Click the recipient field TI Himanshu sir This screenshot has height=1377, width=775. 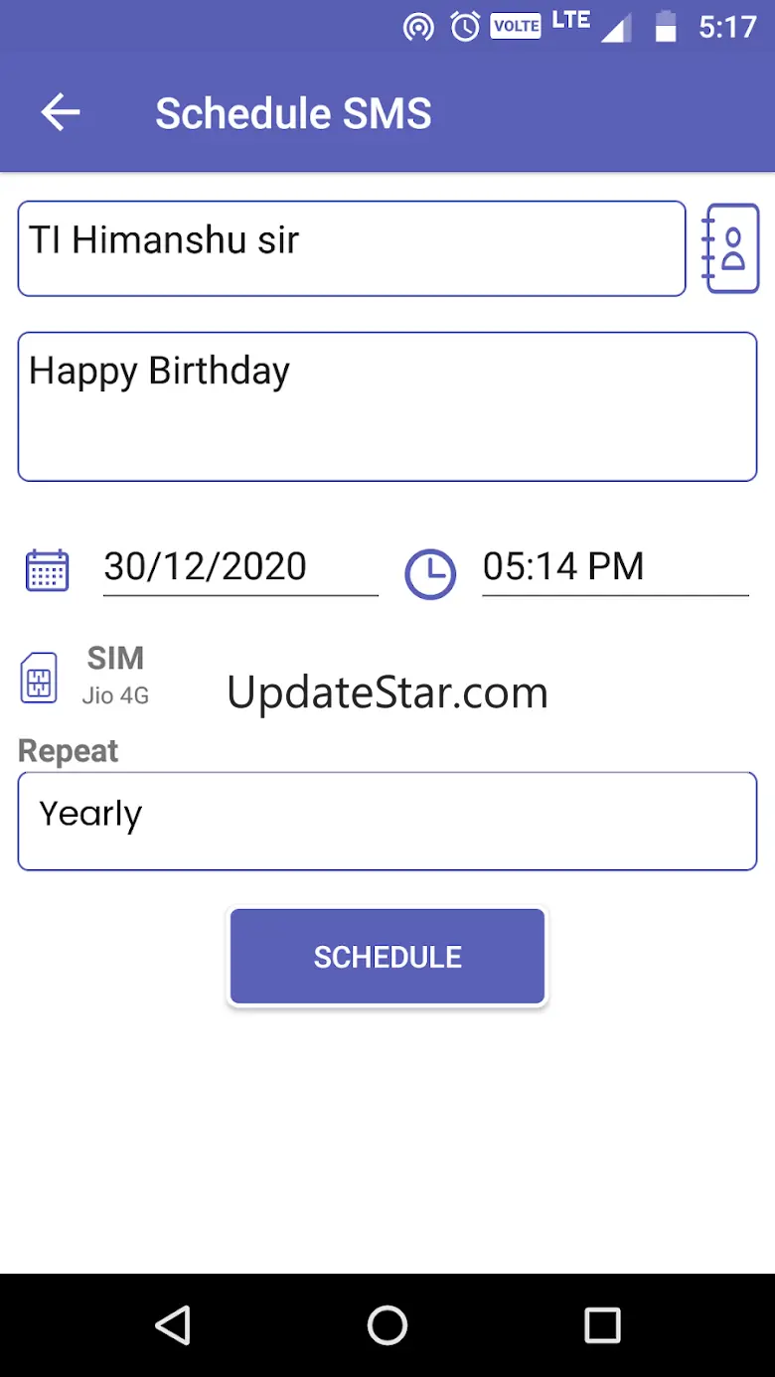pyautogui.click(x=352, y=248)
